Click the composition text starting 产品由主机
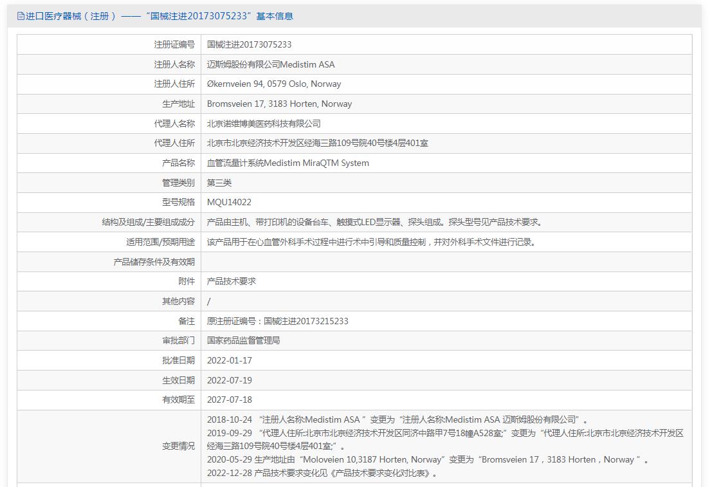 pos(374,222)
